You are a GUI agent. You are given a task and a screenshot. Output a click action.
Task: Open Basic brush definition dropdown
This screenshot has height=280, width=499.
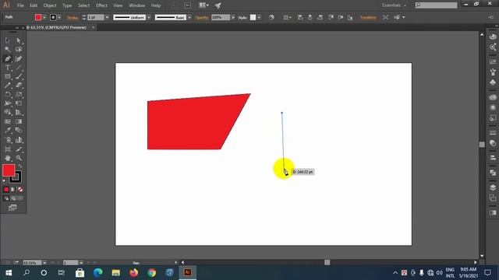pyautogui.click(x=189, y=17)
